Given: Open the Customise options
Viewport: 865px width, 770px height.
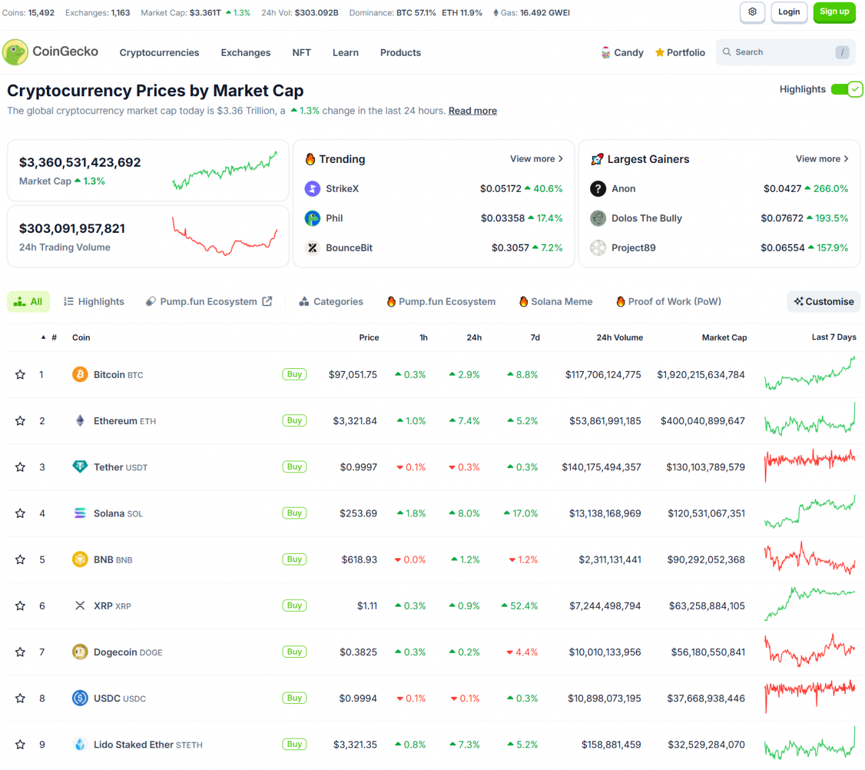Looking at the screenshot, I should tap(823, 302).
